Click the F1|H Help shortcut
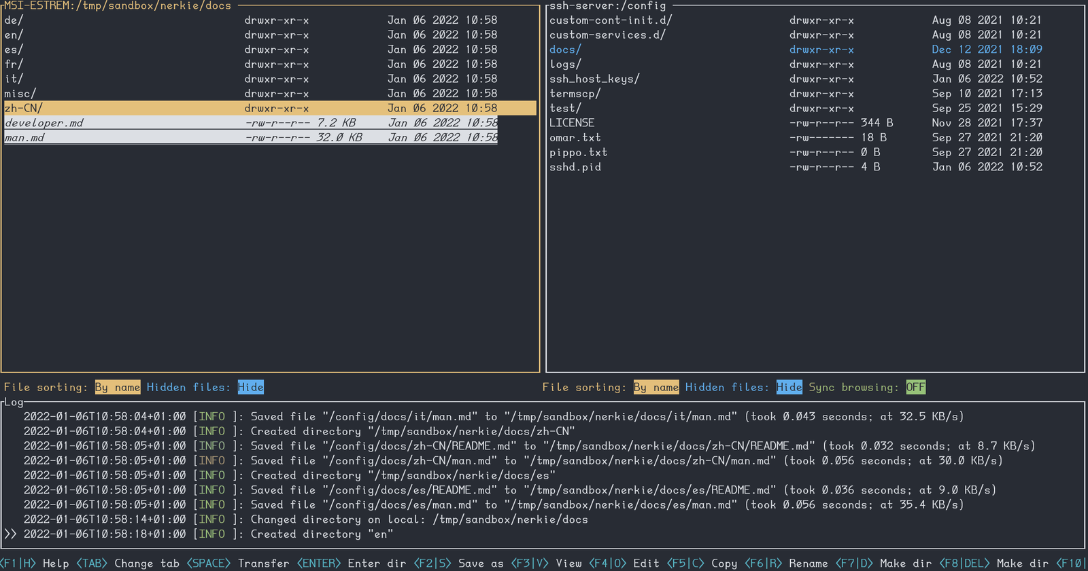 coord(35,564)
